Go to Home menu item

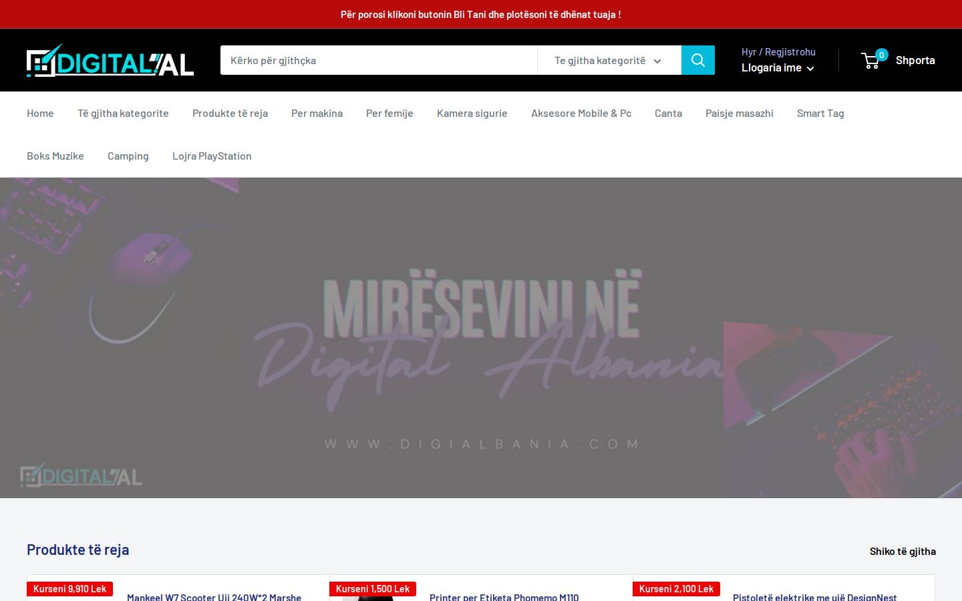[x=40, y=113]
